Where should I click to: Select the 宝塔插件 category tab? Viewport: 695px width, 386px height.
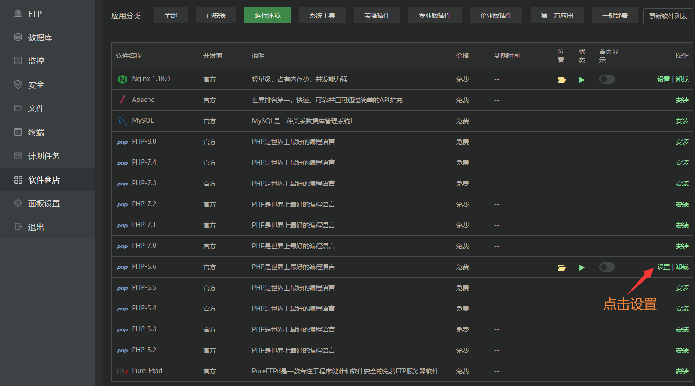tap(377, 15)
